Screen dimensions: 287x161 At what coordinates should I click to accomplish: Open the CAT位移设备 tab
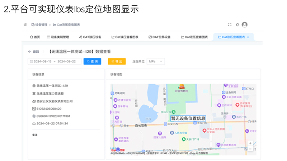pyautogui.click(x=159, y=37)
